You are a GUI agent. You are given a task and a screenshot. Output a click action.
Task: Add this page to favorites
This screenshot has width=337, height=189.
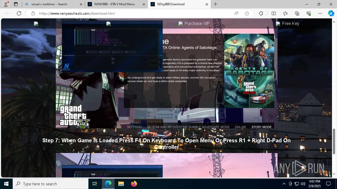click(x=247, y=13)
